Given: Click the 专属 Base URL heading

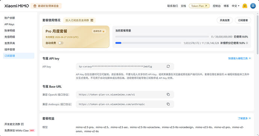Looking at the screenshot, I should 52,87.
